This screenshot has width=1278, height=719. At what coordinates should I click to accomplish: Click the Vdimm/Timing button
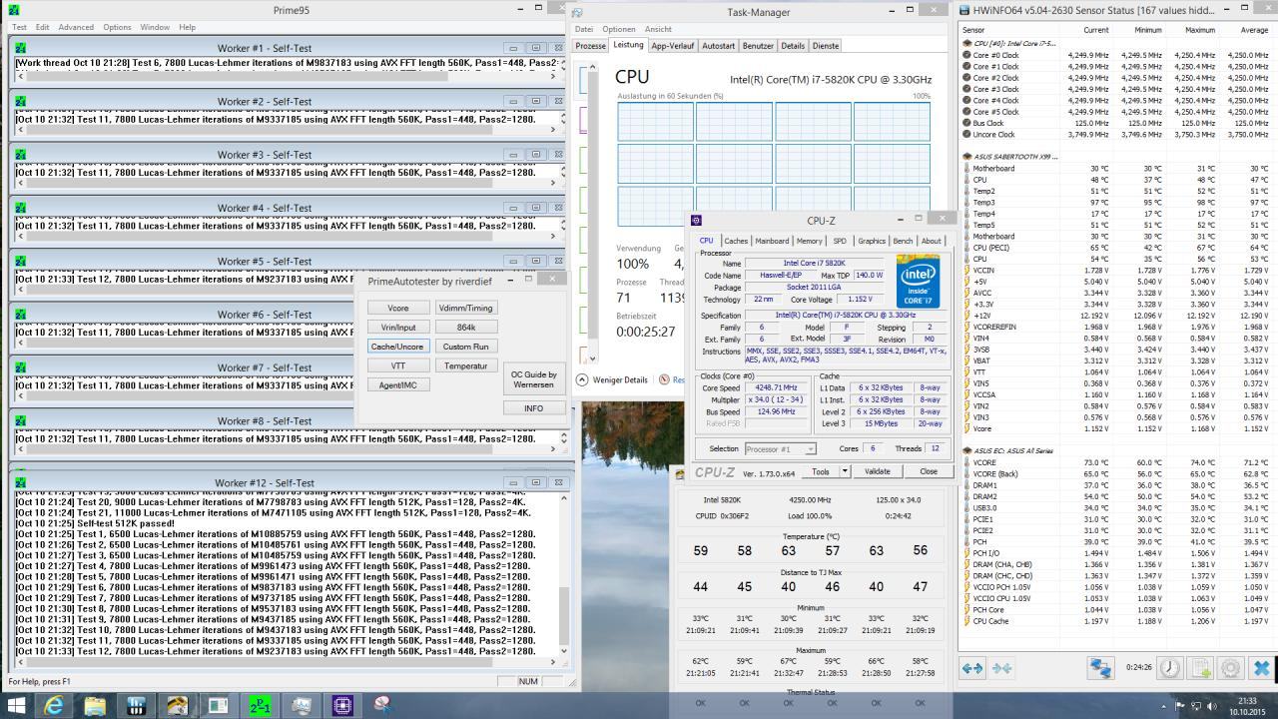(x=466, y=309)
